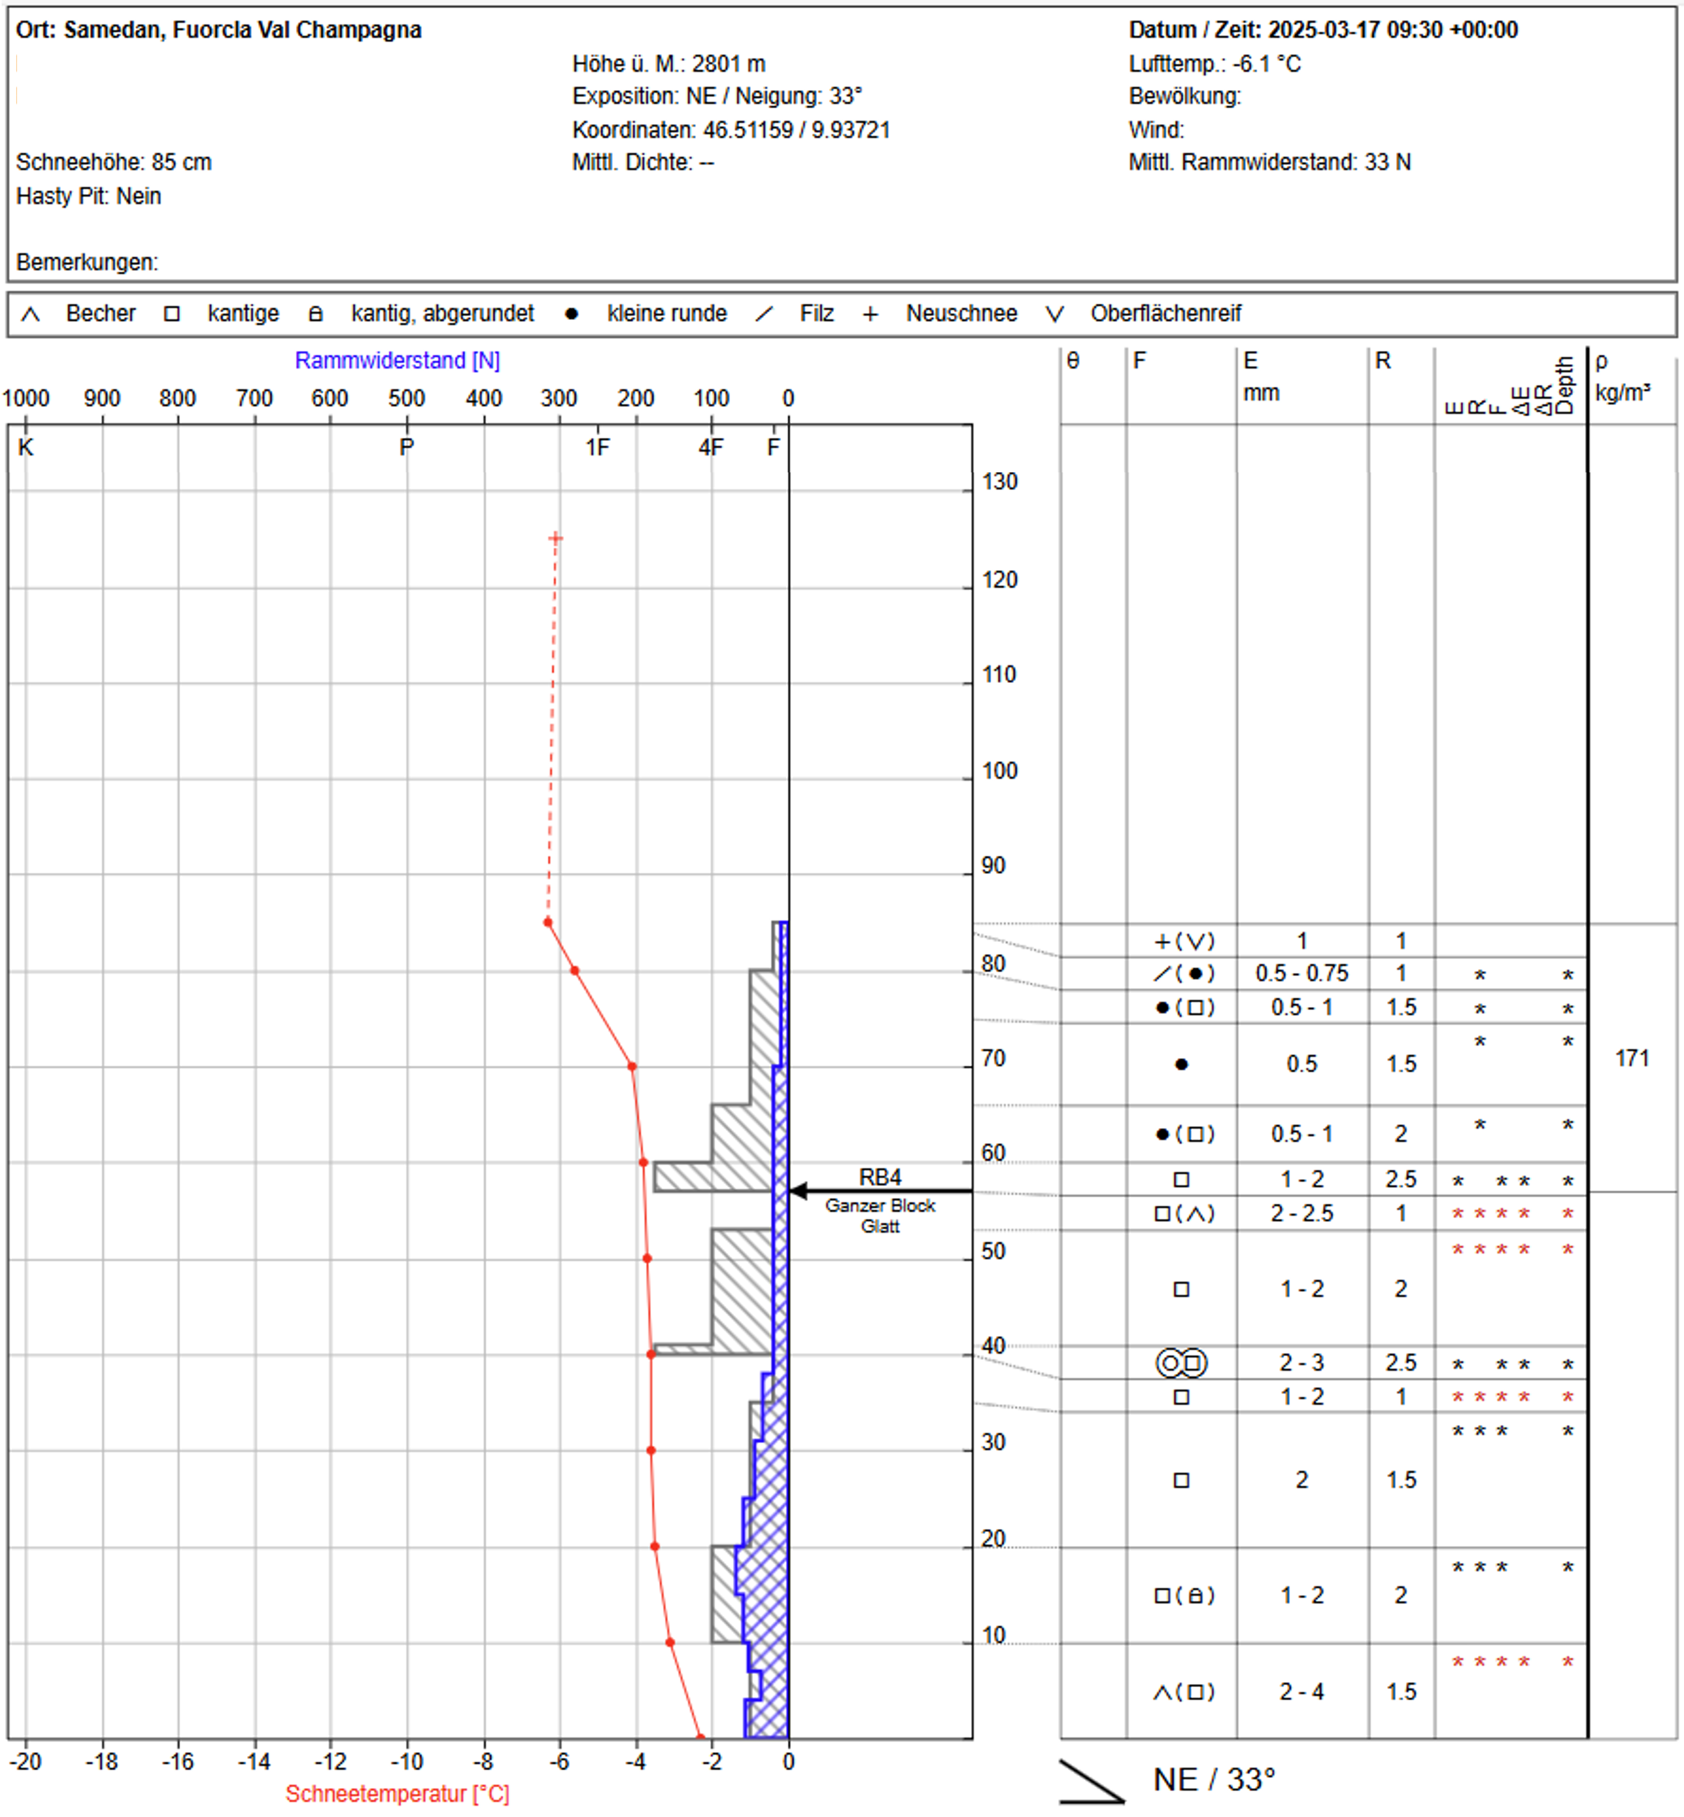Screen dimensions: 1684x1817
Task: Click the red surface temperature point at 85 cm
Action: point(548,923)
